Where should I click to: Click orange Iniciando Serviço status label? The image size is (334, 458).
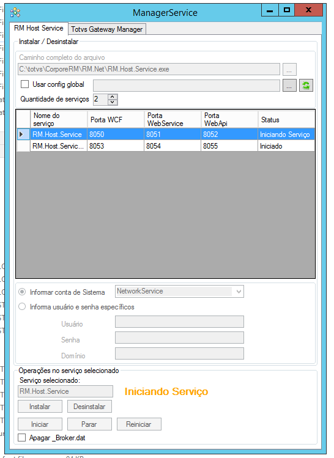166,391
